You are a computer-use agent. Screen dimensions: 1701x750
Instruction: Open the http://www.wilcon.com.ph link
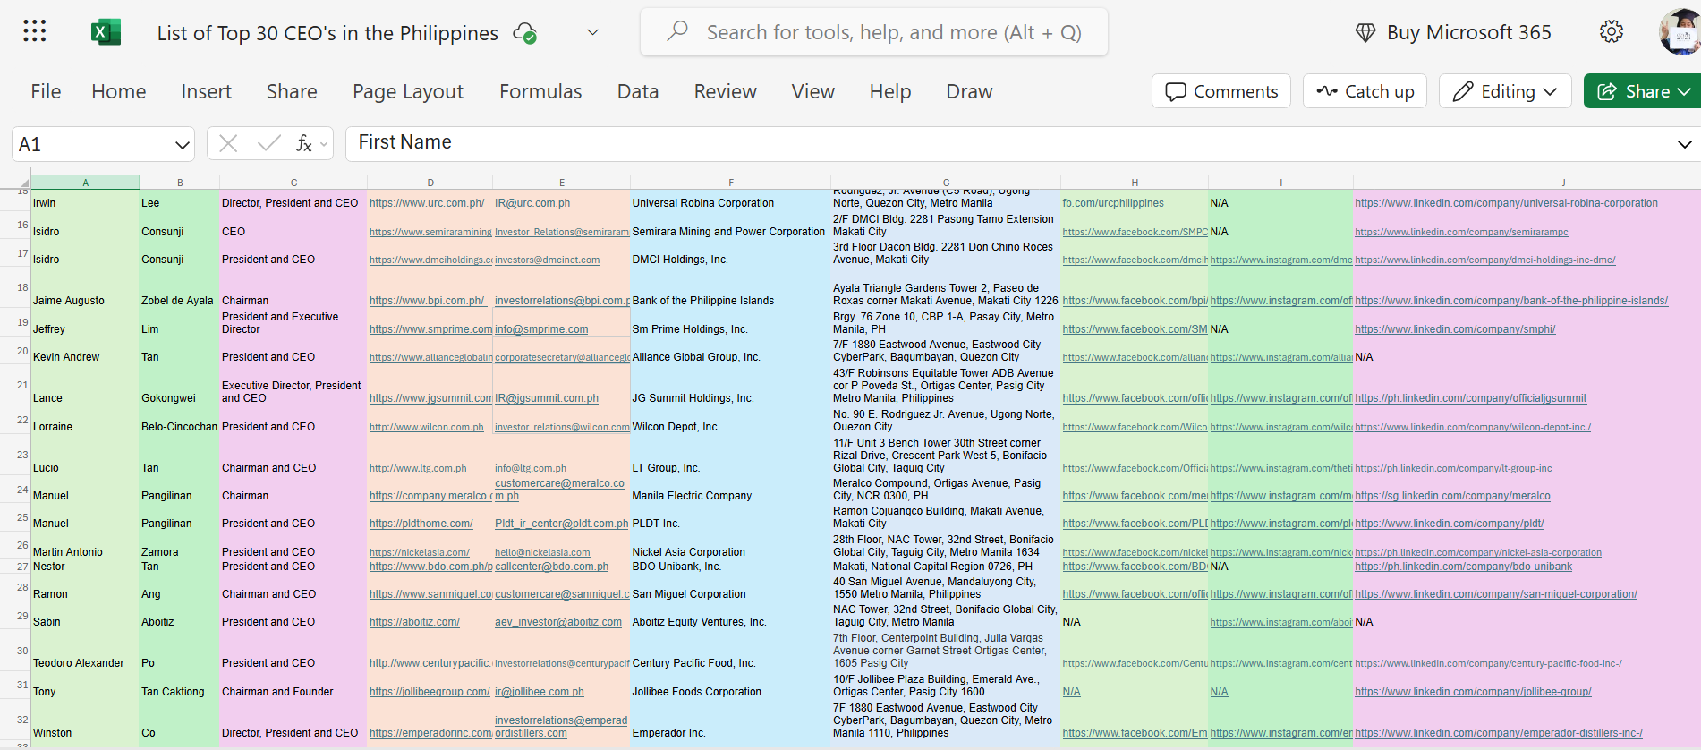coord(427,427)
